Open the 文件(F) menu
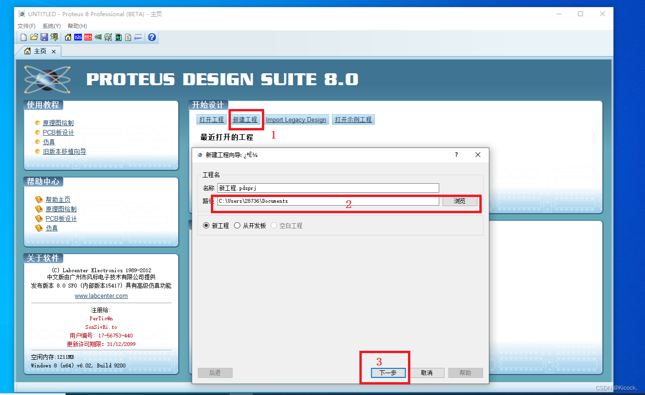 tap(26, 26)
